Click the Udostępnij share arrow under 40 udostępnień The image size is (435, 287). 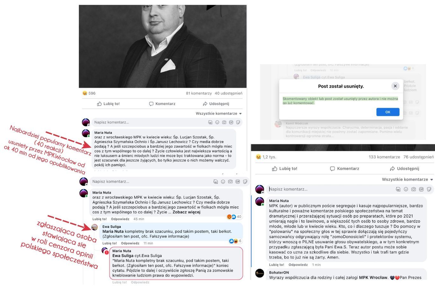(216, 104)
